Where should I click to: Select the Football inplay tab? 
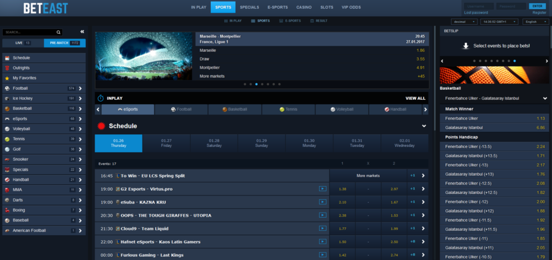(181, 110)
